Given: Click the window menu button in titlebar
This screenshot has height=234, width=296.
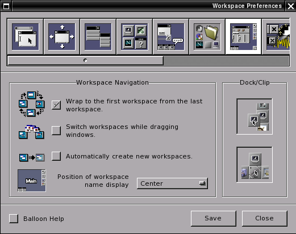Looking at the screenshot, I should click(x=6, y=6).
